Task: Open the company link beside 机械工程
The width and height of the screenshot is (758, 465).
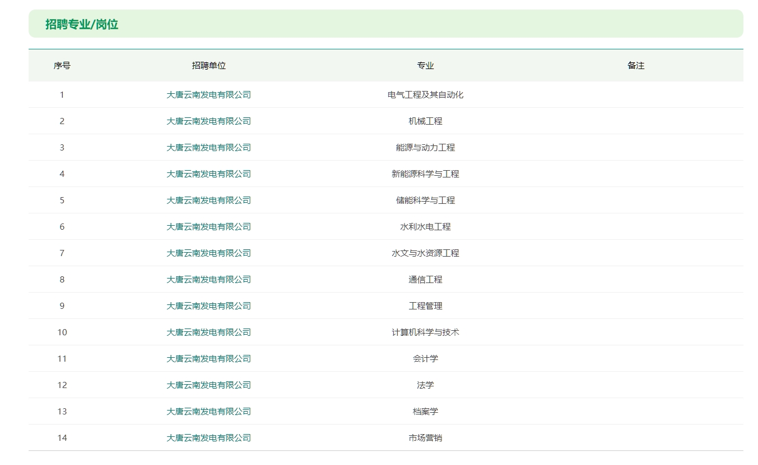Action: [x=208, y=121]
